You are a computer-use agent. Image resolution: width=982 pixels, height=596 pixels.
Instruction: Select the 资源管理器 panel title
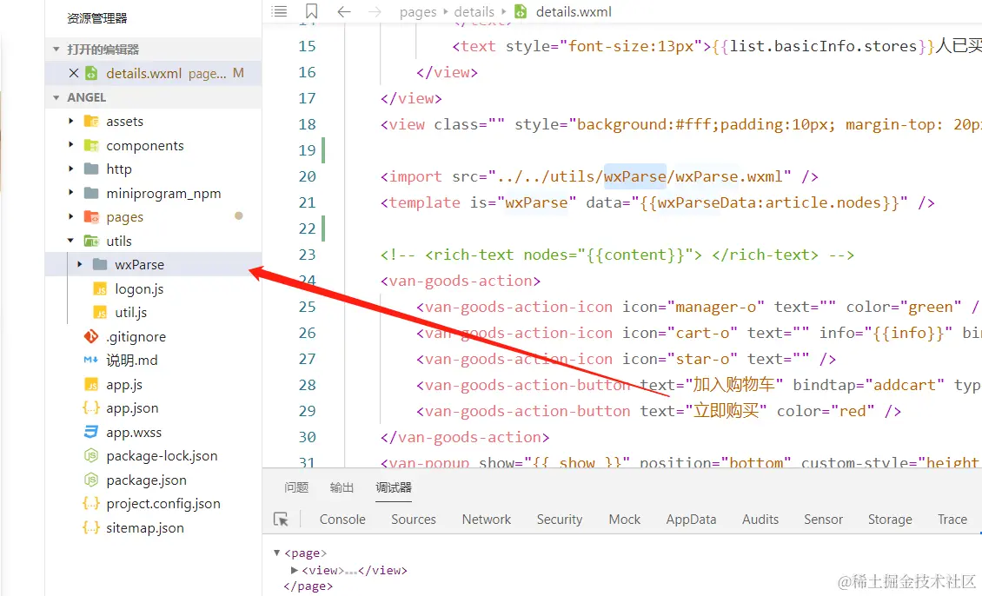97,18
